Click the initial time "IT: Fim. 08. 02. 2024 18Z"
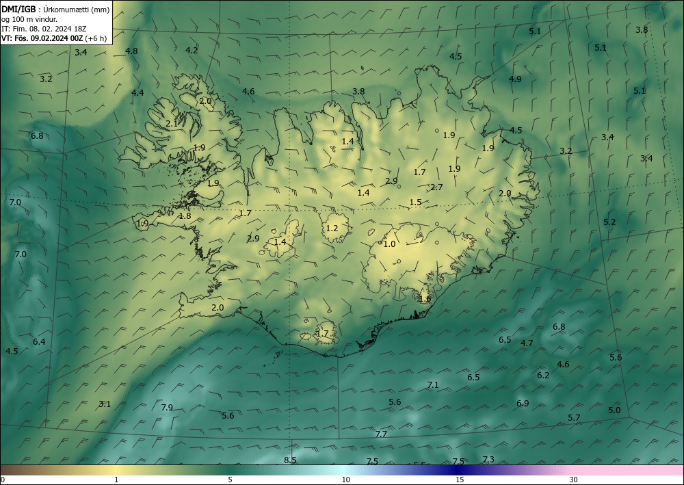Screen dimensions: 684x485 [x=44, y=29]
